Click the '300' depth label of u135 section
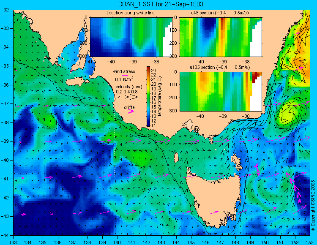Screen dimensions: 317x245 pos(174,111)
